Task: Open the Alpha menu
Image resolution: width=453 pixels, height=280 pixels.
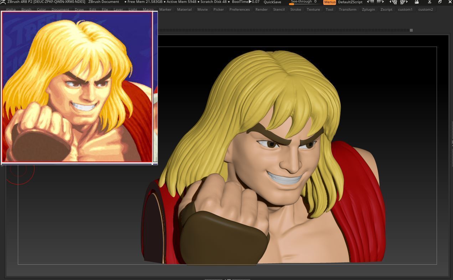Action: point(11,9)
